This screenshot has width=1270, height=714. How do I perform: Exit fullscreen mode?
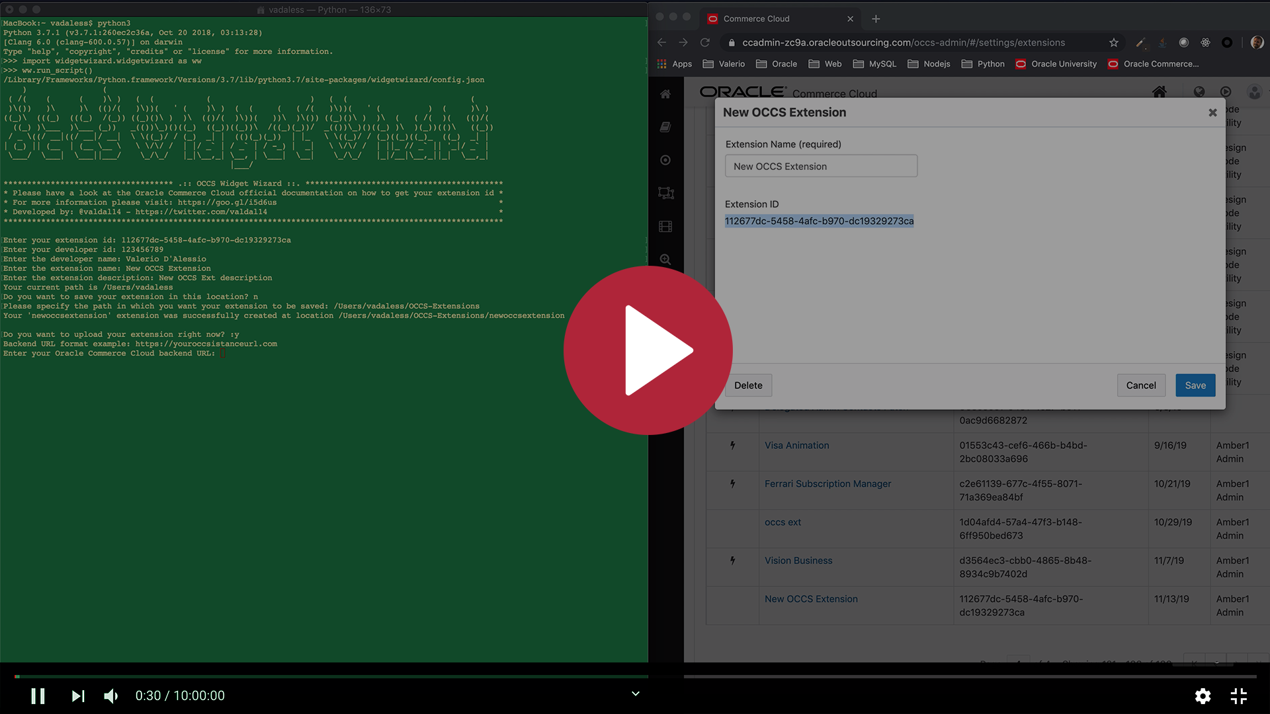pos(1238,695)
